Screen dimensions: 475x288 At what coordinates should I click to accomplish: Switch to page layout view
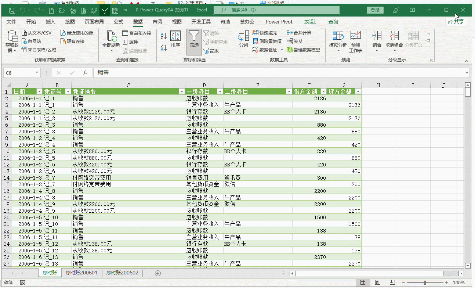(x=378, y=282)
